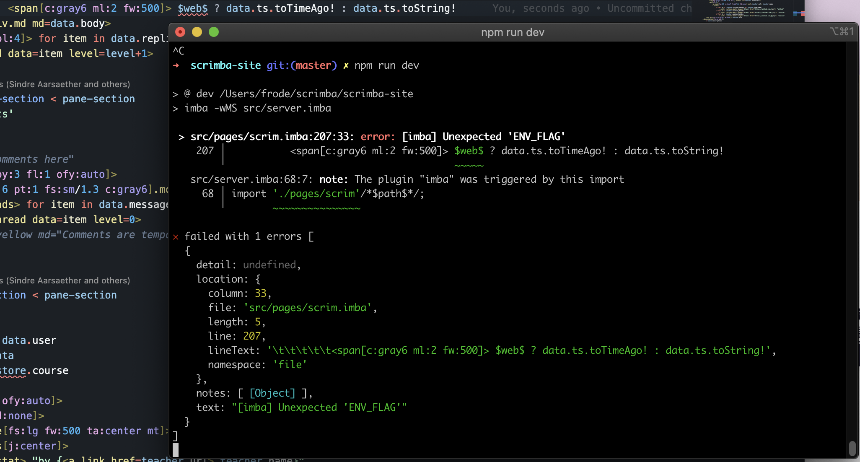Click the teal block in the editor minimap
The width and height of the screenshot is (860, 462).
pos(795,16)
